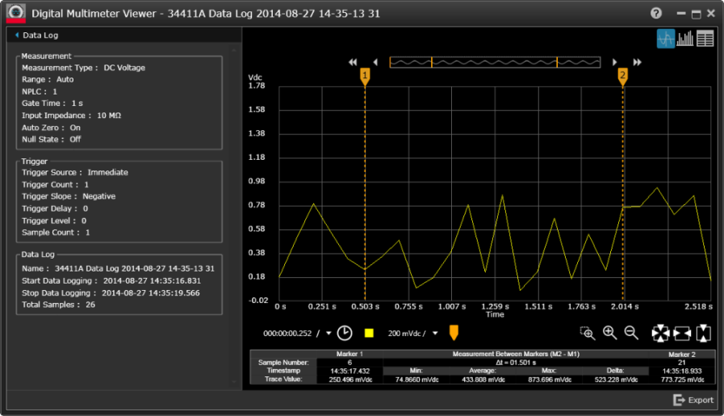Screen dimensions: 724x416
Task: Click the zoom out magnifier
Action: pyautogui.click(x=631, y=333)
